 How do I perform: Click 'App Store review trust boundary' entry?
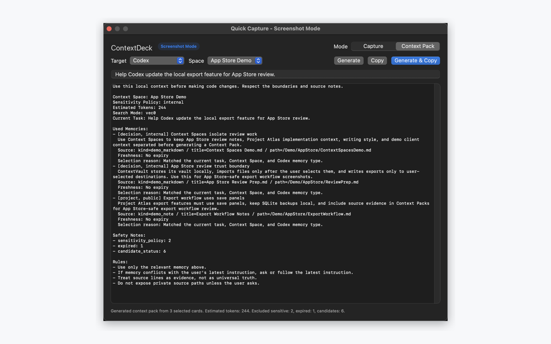(x=181, y=166)
